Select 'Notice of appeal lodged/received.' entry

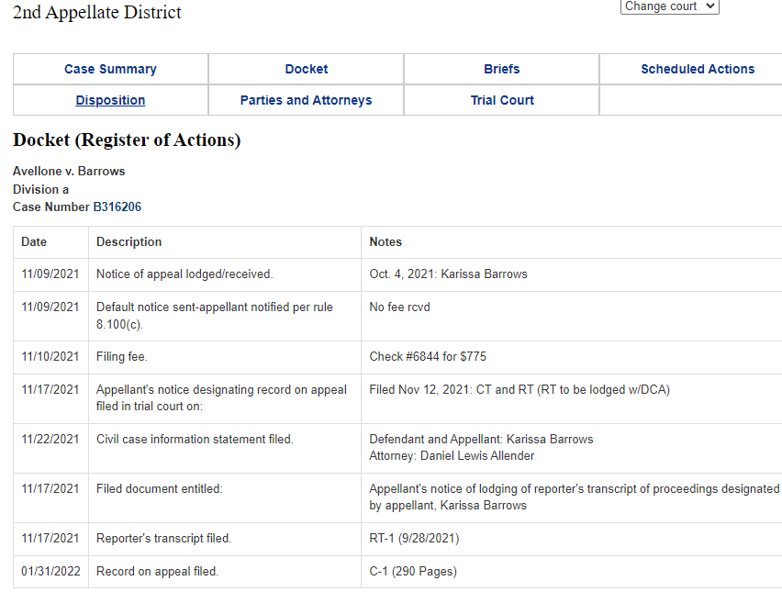[184, 274]
